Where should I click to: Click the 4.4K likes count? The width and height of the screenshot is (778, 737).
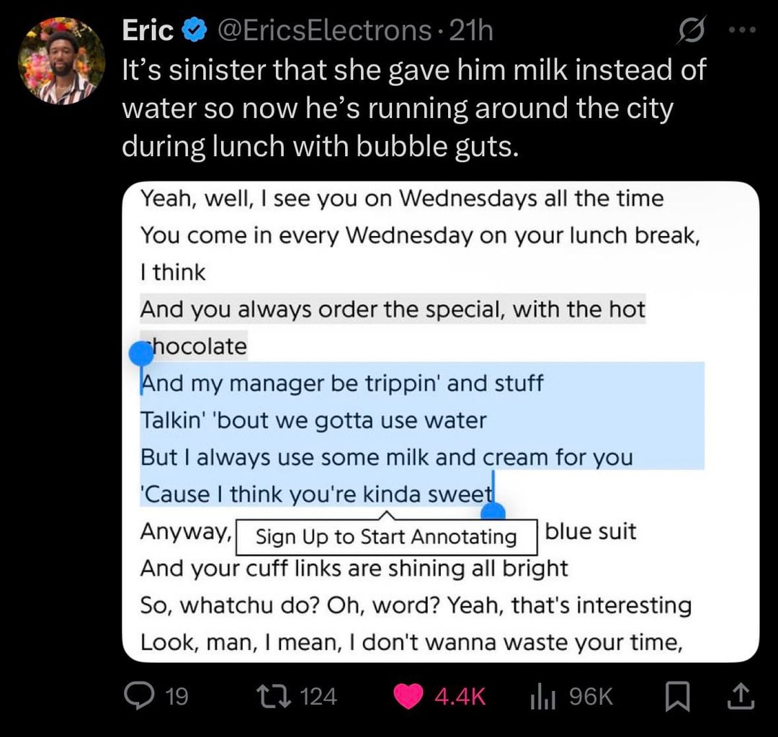[x=460, y=696]
